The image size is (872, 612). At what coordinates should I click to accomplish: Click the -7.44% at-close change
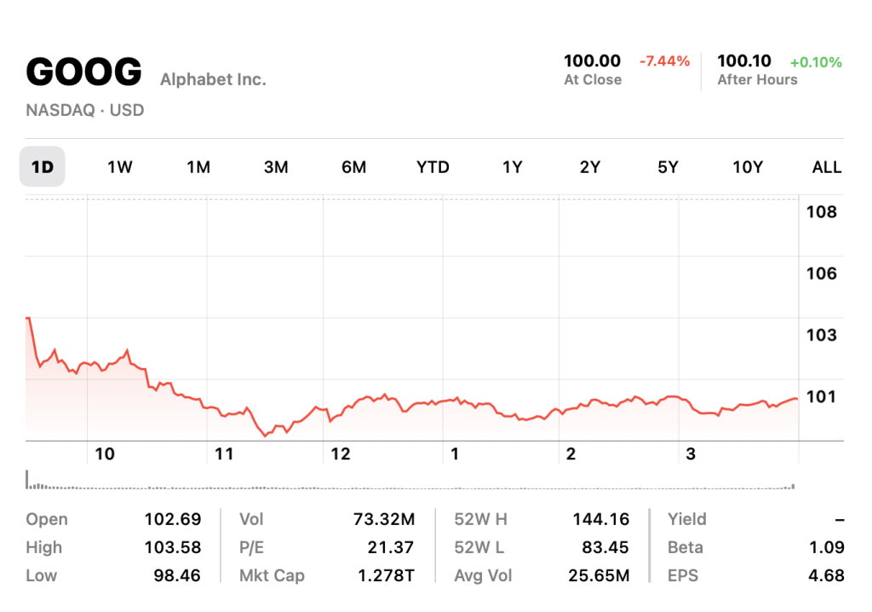pyautogui.click(x=664, y=61)
